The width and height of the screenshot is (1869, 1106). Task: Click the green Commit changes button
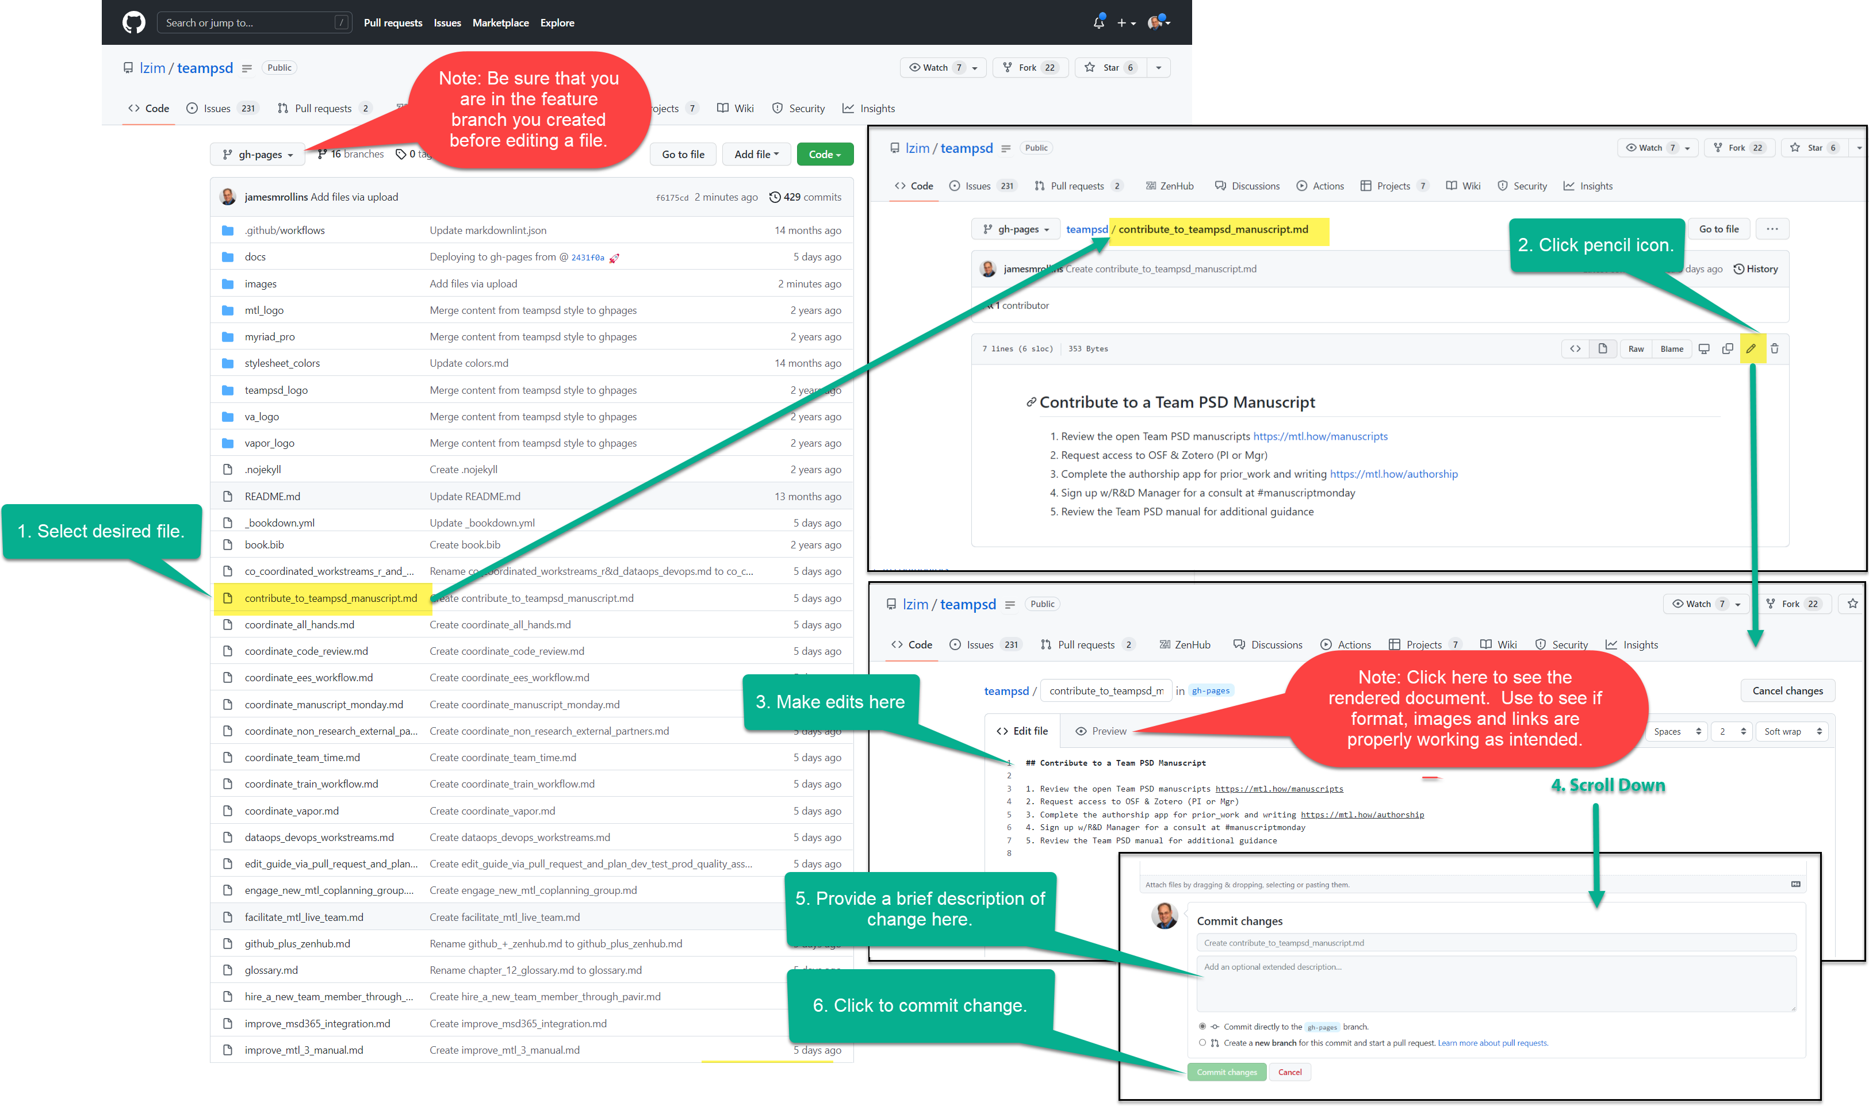[1227, 1072]
